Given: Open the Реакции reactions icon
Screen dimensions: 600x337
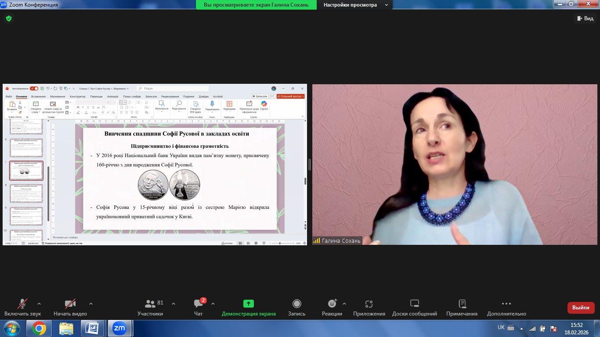Looking at the screenshot, I should click(x=332, y=304).
